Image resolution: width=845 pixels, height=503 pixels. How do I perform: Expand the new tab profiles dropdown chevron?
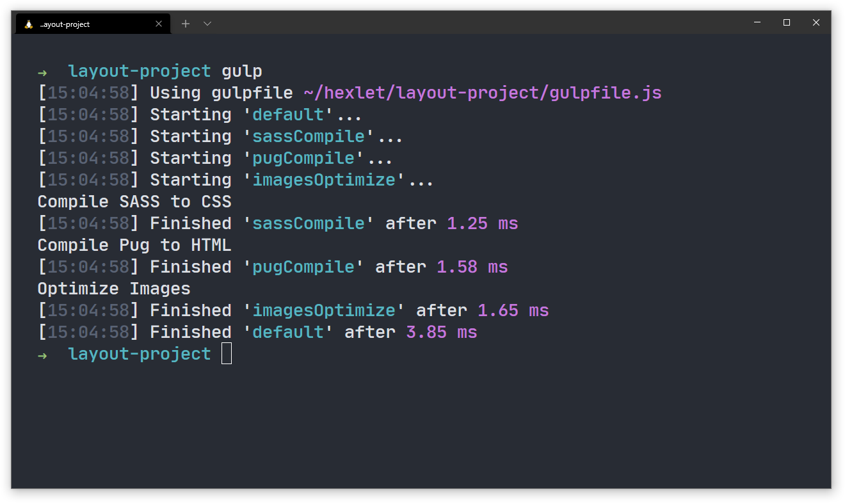pos(207,24)
